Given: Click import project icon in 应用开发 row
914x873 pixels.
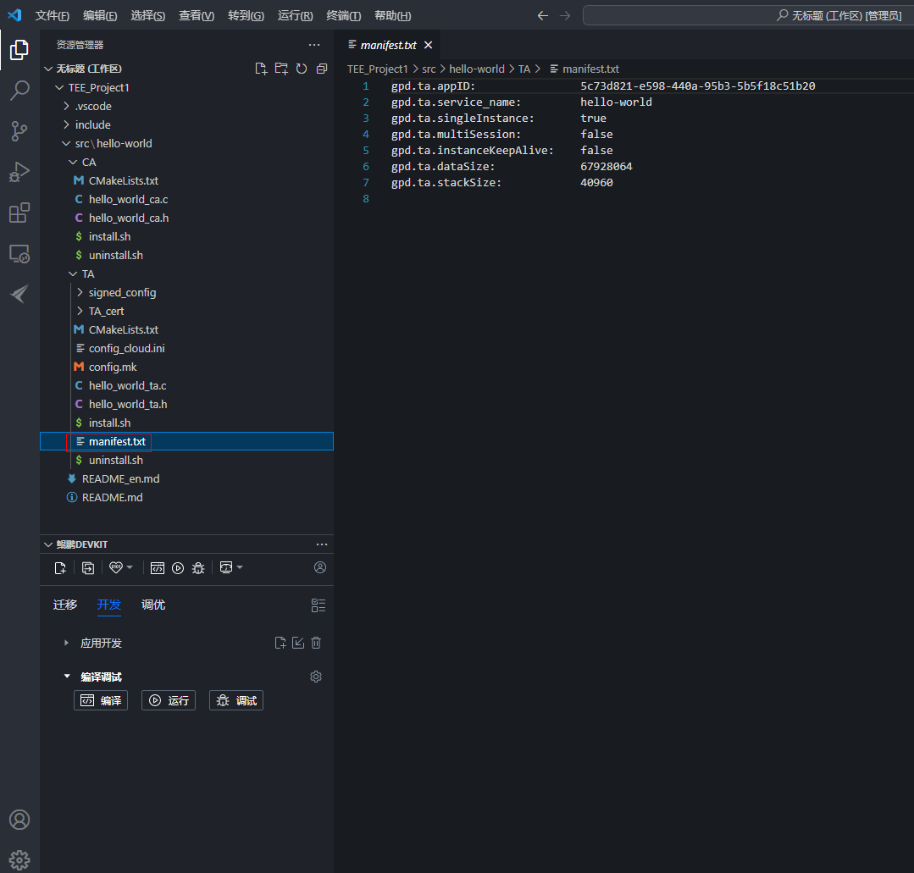Looking at the screenshot, I should pyautogui.click(x=298, y=643).
